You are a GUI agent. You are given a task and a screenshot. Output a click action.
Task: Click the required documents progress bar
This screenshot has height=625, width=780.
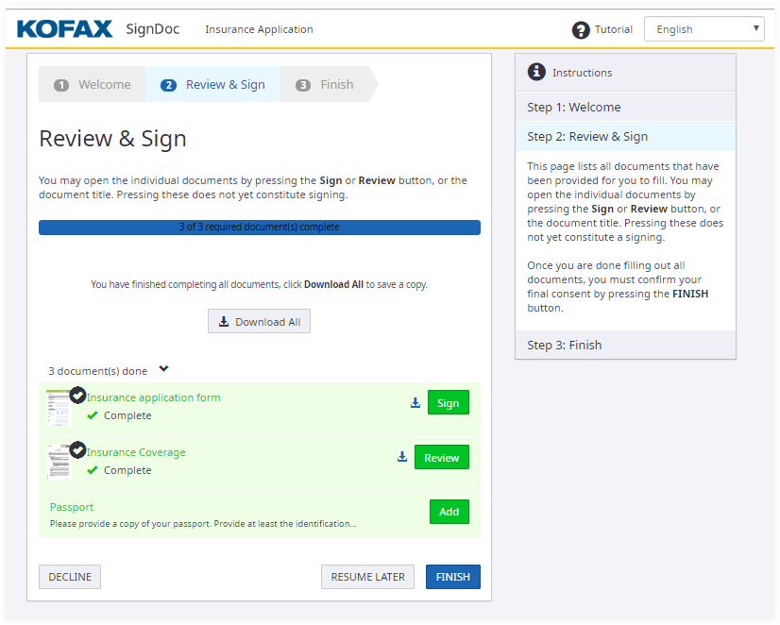(259, 228)
